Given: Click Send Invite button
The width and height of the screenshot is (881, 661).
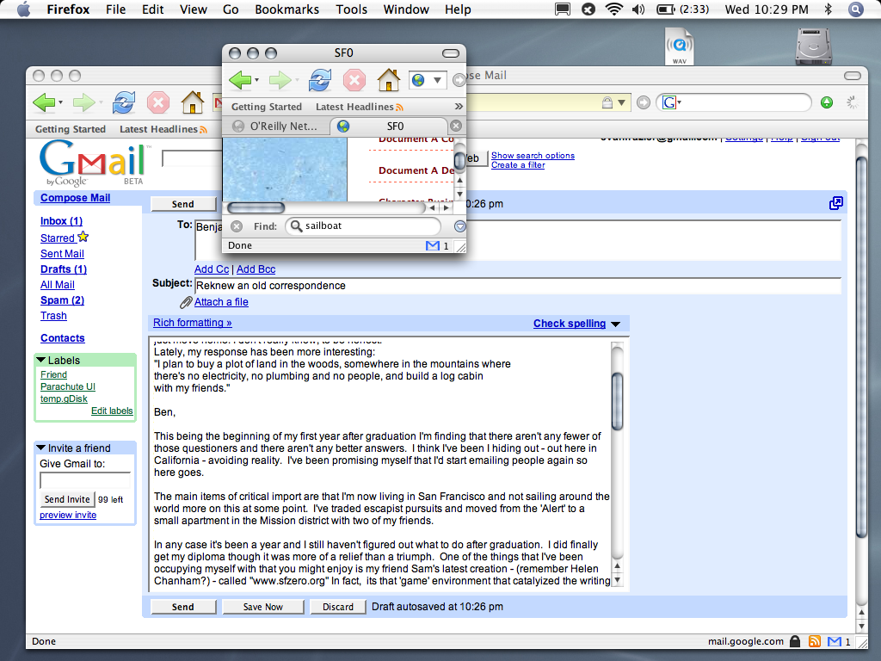Looking at the screenshot, I should click(x=67, y=499).
